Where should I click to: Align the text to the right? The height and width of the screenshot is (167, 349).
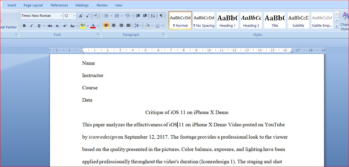[x=121, y=26]
